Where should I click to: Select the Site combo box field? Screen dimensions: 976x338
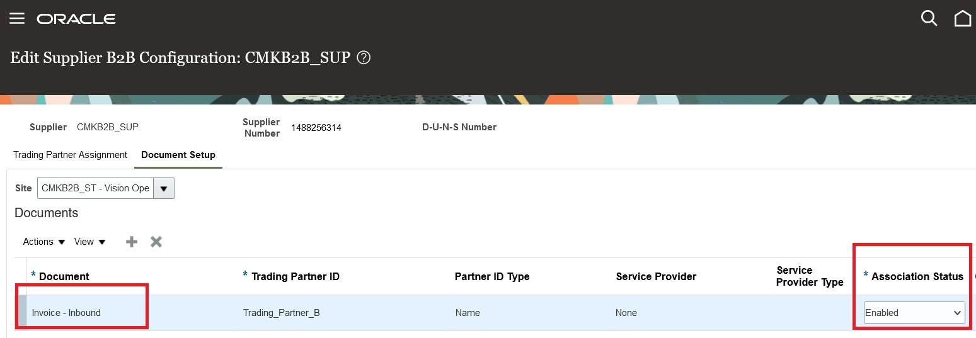click(x=95, y=188)
